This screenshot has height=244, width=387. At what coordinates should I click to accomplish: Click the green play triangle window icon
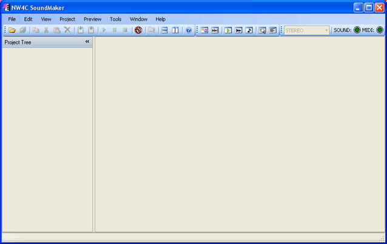coord(229,30)
